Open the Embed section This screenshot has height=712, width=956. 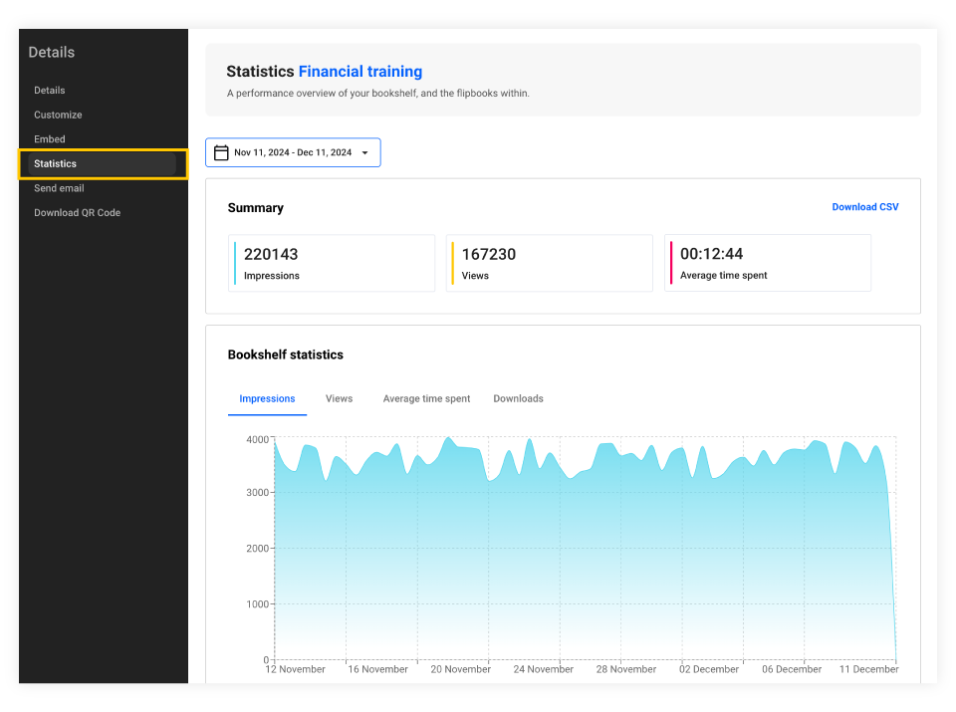click(49, 138)
